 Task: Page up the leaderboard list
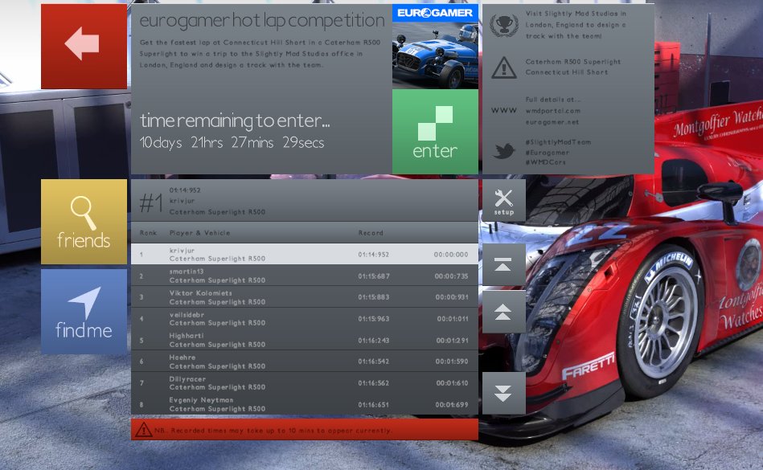(503, 312)
